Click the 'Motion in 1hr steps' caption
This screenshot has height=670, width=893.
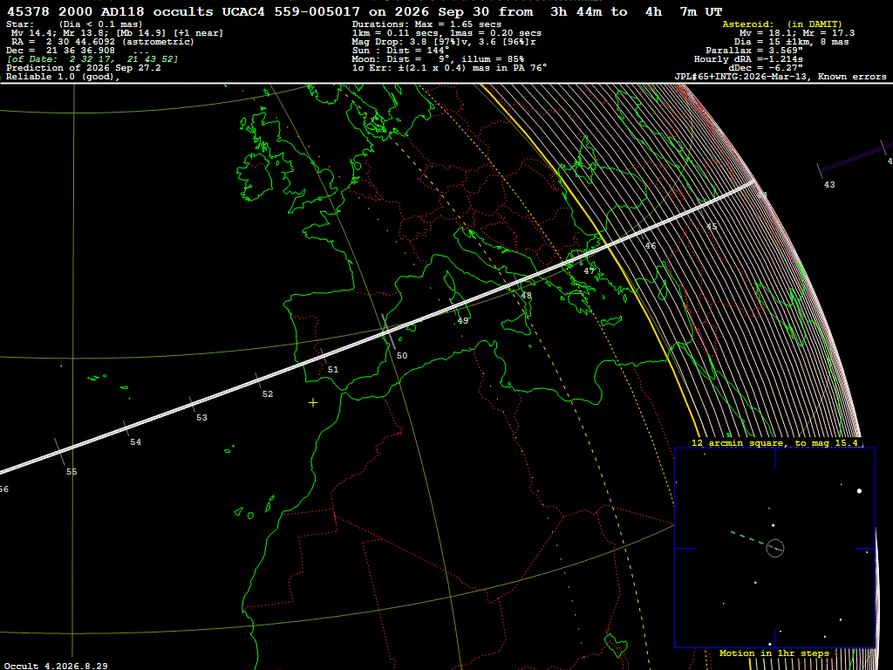click(774, 653)
